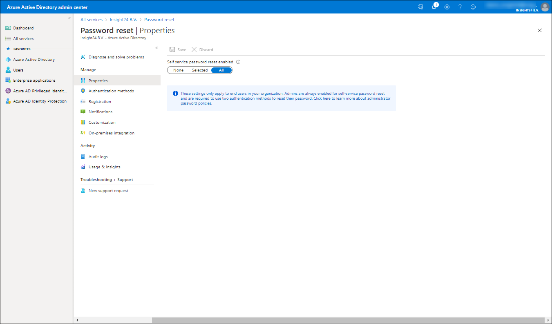This screenshot has height=324, width=552.
Task: Click the New support request icon
Action: 83,190
